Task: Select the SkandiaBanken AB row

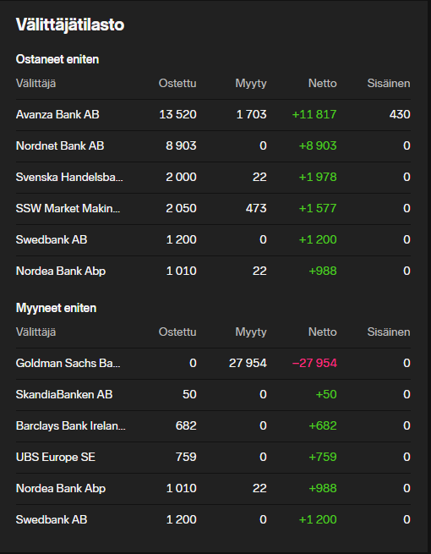Action: coord(213,394)
